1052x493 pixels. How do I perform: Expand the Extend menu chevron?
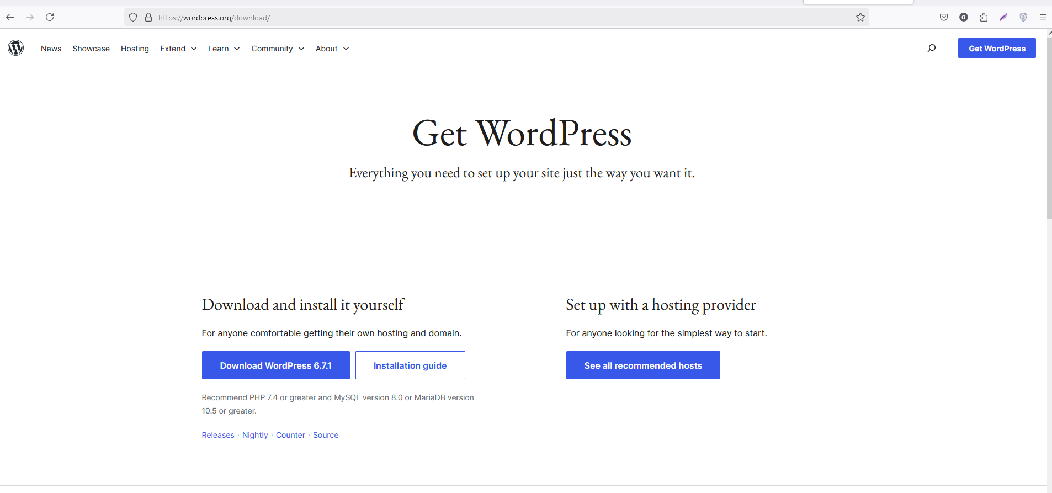(x=194, y=49)
